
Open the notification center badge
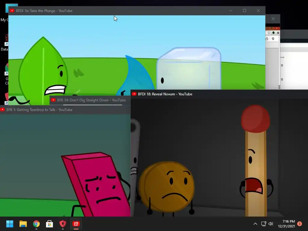pos(300,224)
